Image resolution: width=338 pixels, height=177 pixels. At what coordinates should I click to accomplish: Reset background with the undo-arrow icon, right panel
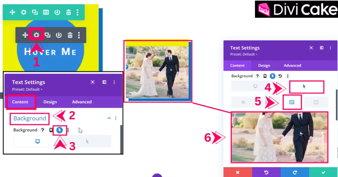click(280, 76)
